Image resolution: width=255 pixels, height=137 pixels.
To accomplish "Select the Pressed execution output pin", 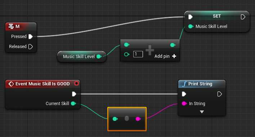I will point(30,37).
